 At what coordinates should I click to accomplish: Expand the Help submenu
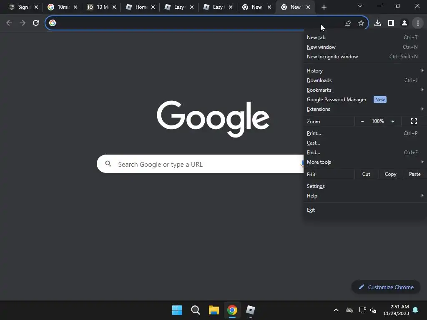tap(365, 196)
